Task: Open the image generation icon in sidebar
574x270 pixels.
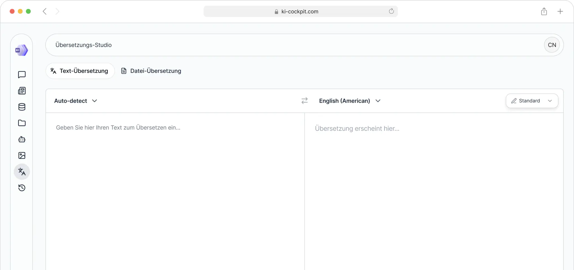Action: (22, 155)
